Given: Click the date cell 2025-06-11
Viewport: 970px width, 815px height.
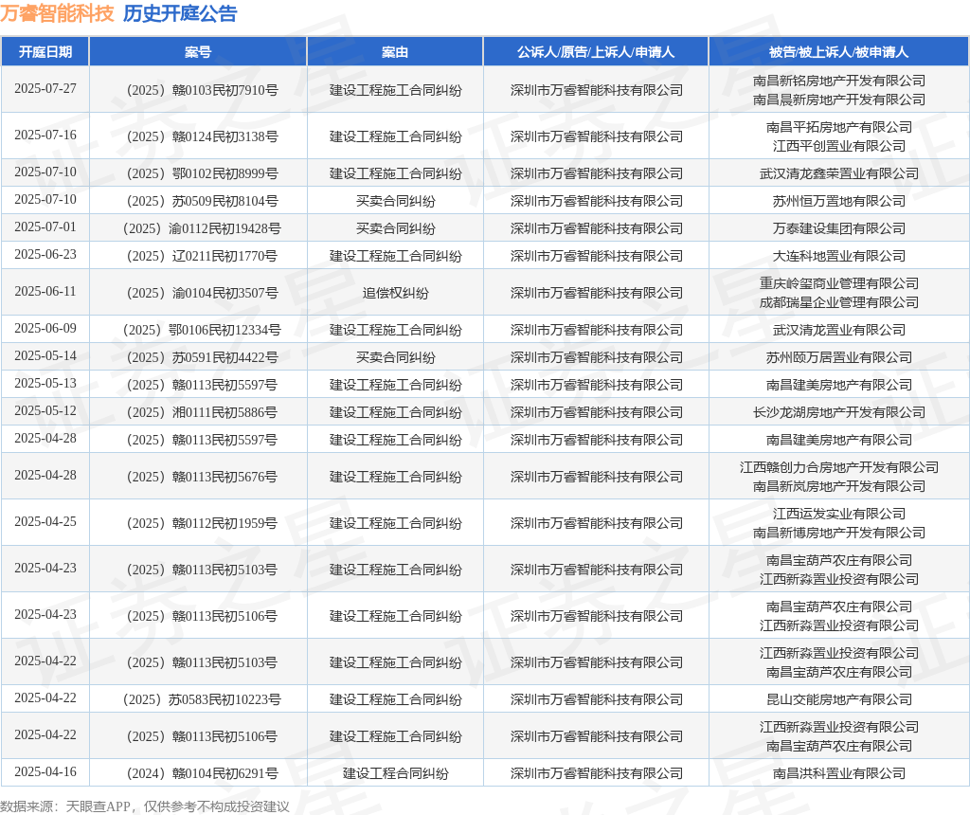Looking at the screenshot, I should coord(45,292).
